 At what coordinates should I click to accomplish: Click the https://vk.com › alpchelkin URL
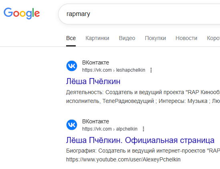point(110,129)
